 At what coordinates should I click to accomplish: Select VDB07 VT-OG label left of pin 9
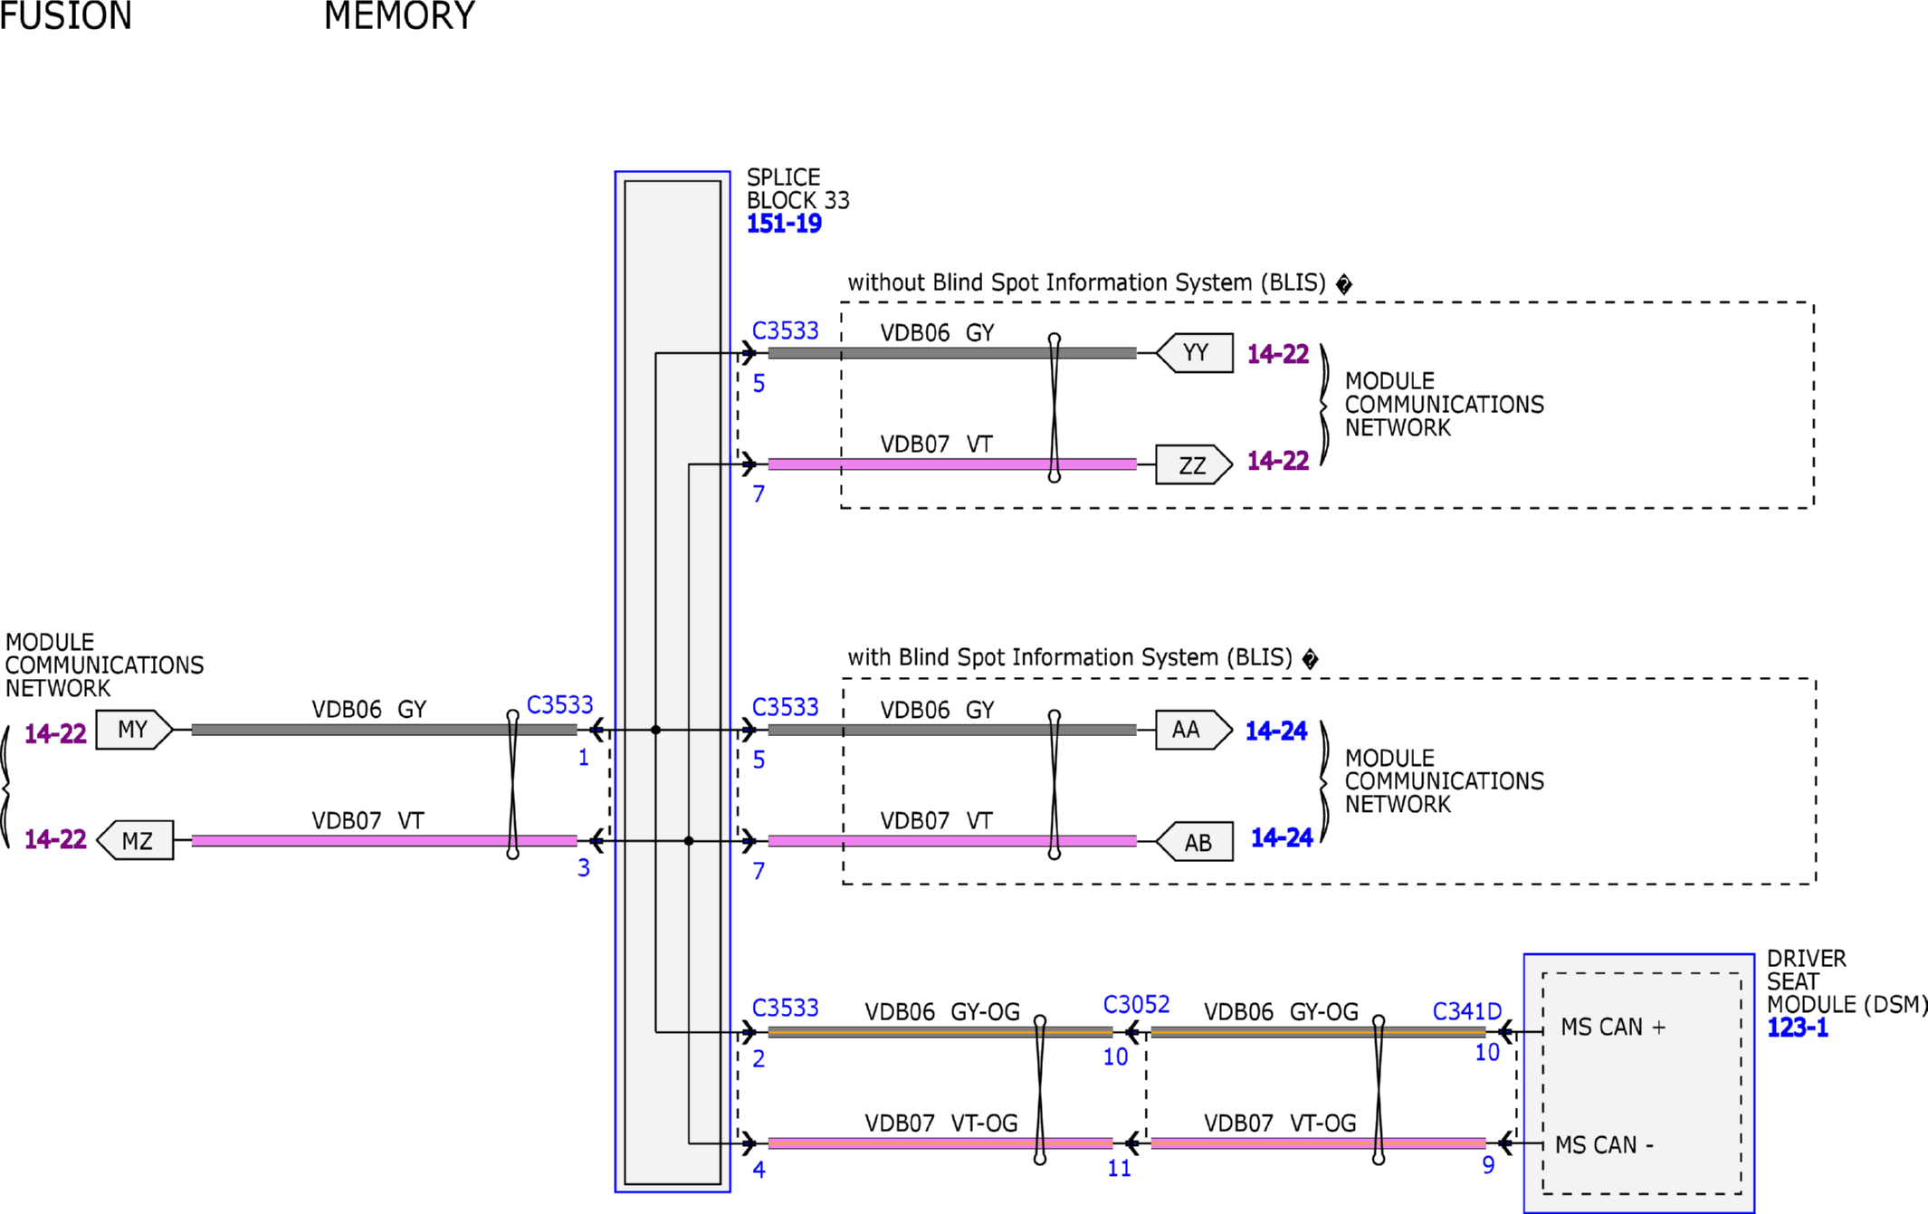[x=1280, y=1123]
